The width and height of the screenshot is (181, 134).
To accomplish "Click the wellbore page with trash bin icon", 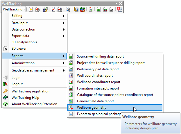I will [x=68, y=9].
